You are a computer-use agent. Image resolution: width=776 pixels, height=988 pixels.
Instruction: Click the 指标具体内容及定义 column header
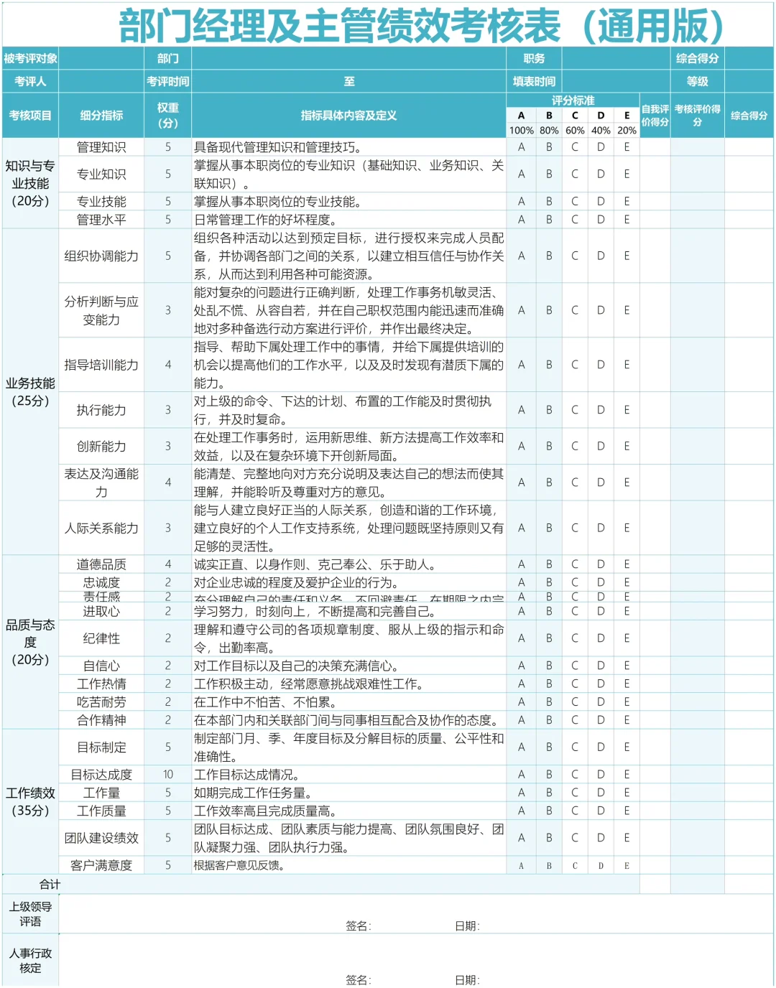[x=348, y=115]
